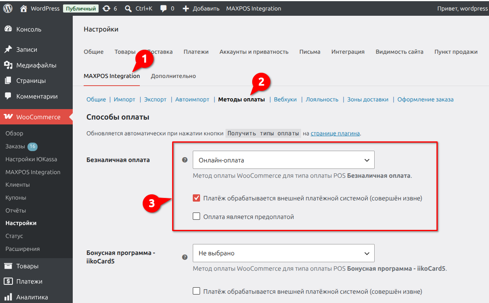The image size is (489, 303).
Task: Open the Интеграция settings tab
Action: coord(348,52)
